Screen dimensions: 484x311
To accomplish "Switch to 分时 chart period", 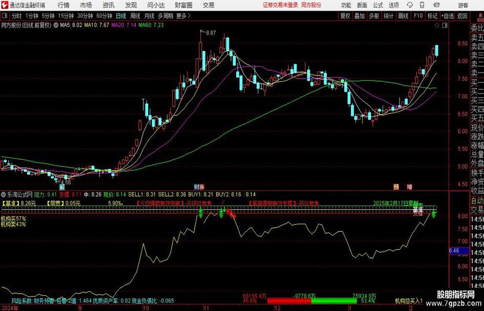I will pos(17,16).
